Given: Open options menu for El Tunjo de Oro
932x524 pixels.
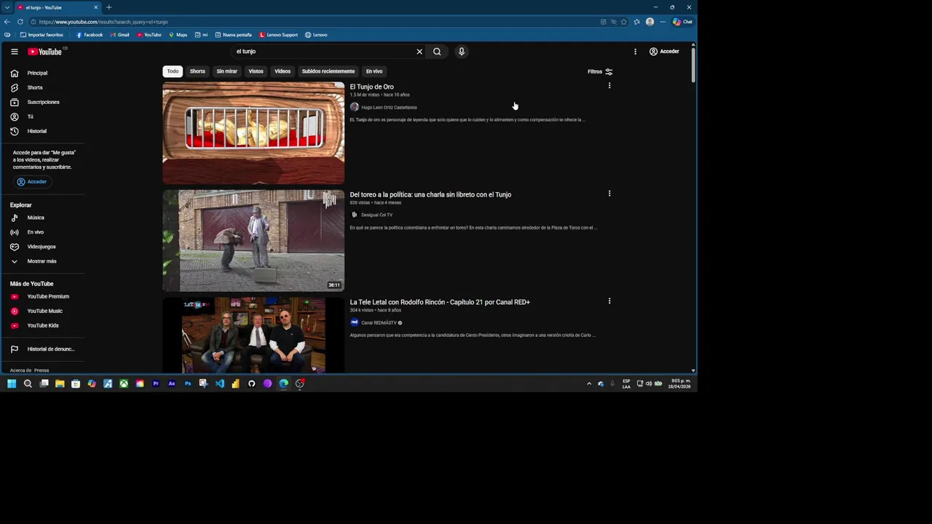Looking at the screenshot, I should [x=609, y=86].
